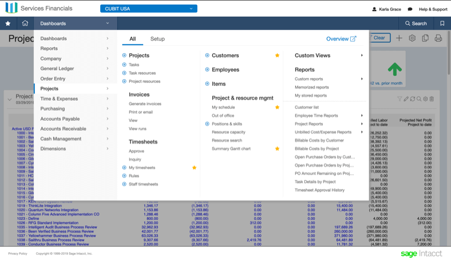Open dashboard settings gear icon
This screenshot has height=261, width=451.
412,38
